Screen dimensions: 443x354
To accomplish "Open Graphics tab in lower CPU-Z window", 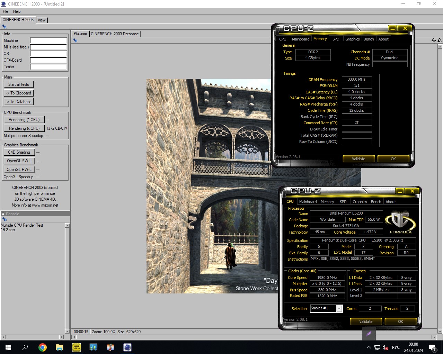I will (x=360, y=202).
